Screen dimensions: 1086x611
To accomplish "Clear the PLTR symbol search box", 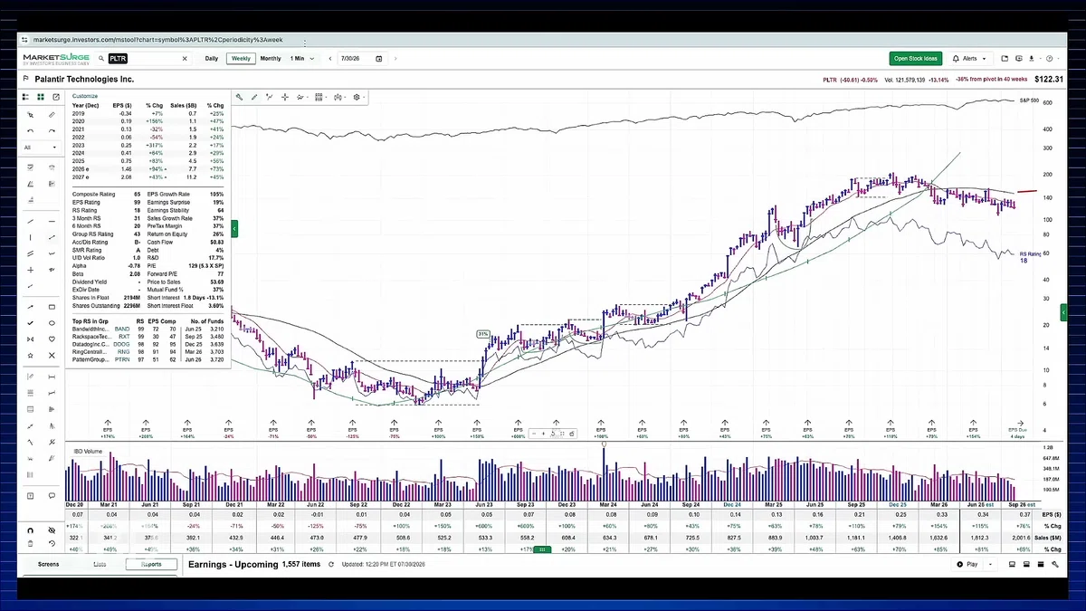I will pos(185,58).
